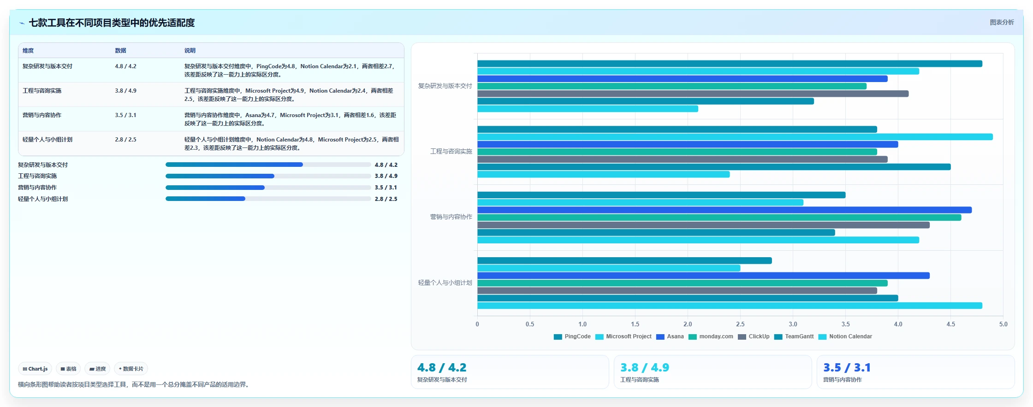Viewport: 1033px width, 407px height.
Task: Click the gray ClickUp bar in 轻量个人与小组计划 group
Action: click(x=677, y=291)
